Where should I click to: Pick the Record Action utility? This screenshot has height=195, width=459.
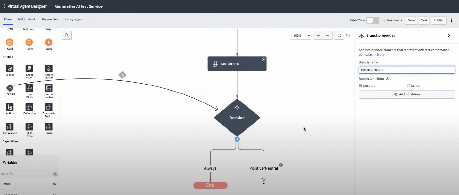(x=49, y=69)
